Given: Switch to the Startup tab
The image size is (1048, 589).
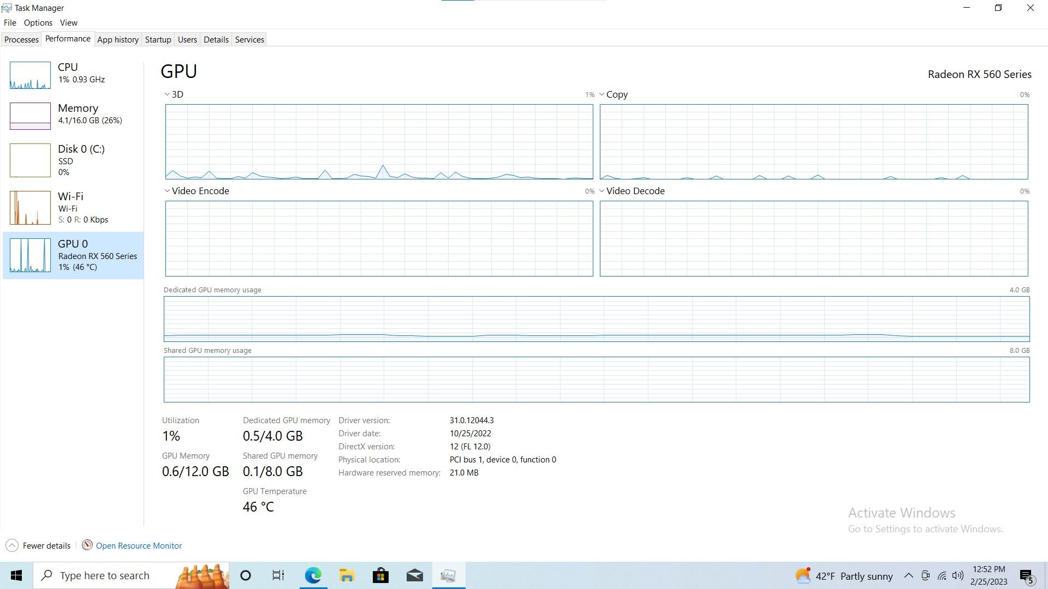Looking at the screenshot, I should click(x=158, y=40).
